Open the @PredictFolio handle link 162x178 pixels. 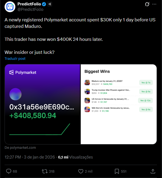coord(30,9)
